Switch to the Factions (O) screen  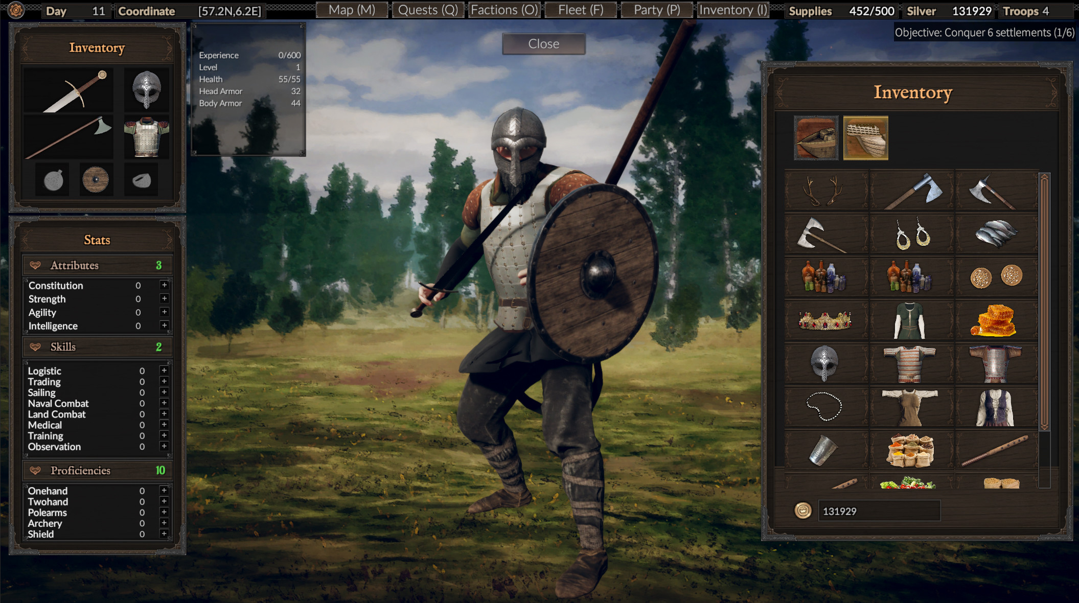pos(504,10)
